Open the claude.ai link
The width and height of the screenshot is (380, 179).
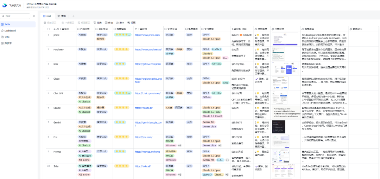coord(144,108)
